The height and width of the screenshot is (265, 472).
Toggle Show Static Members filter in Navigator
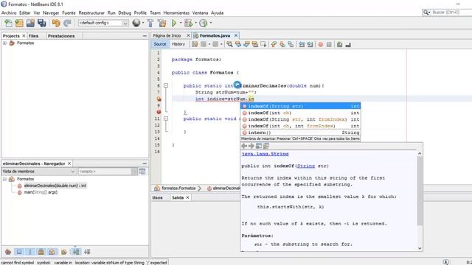pyautogui.click(x=30, y=252)
